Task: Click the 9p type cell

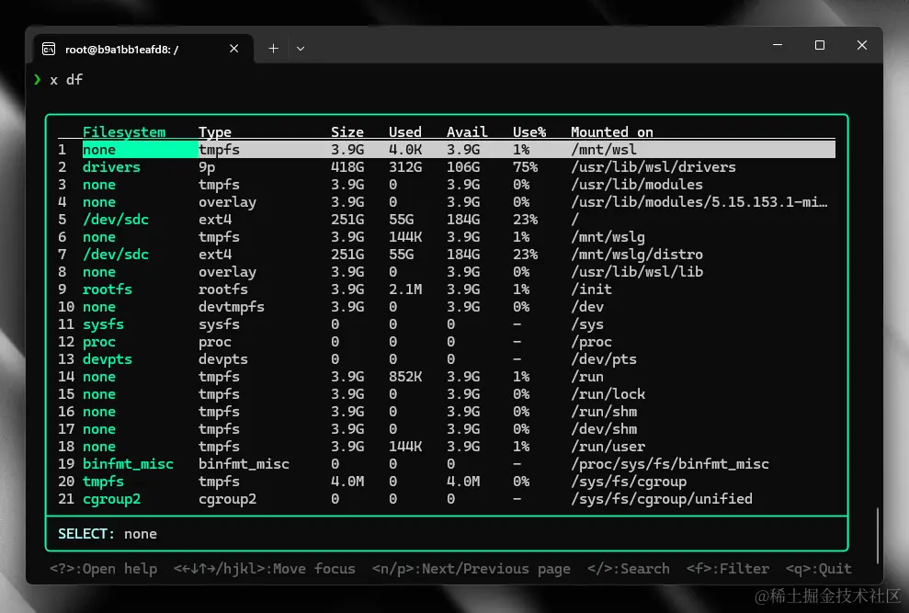Action: point(207,167)
